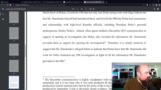The height and width of the screenshot is (90, 161).
Task: Zoom in using the plus icon
Action: click(86, 9)
